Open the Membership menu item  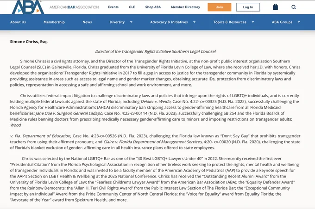coord(54,22)
